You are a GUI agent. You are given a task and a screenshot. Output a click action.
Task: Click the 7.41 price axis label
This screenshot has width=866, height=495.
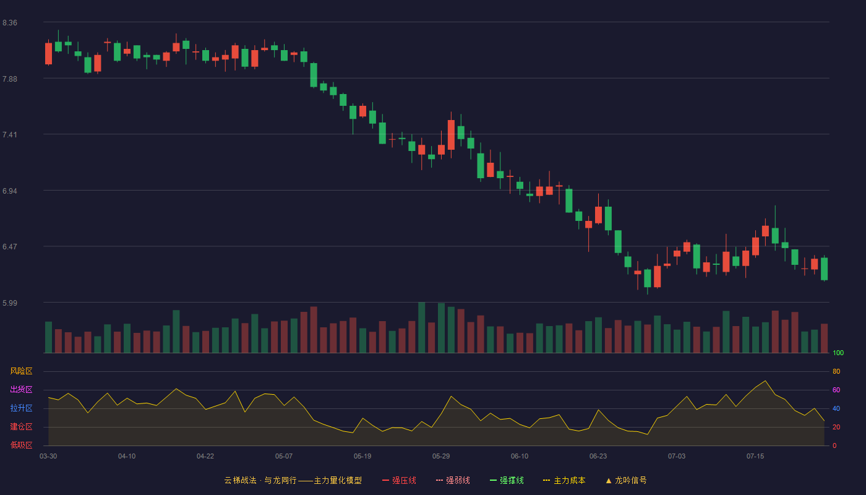[10, 135]
